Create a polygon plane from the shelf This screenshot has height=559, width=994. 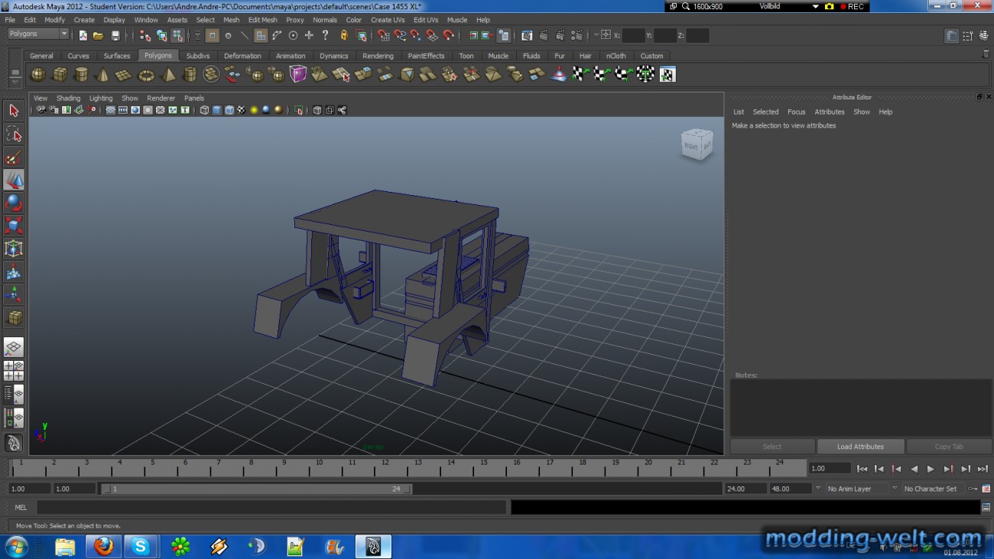[x=123, y=74]
